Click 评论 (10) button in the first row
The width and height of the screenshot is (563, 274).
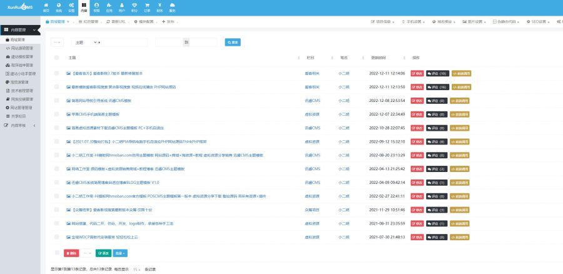(437, 73)
